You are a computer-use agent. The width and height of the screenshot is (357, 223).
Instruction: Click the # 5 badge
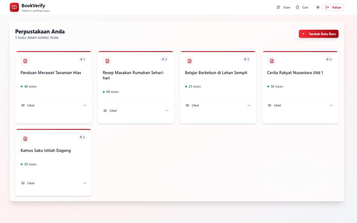coord(82,137)
